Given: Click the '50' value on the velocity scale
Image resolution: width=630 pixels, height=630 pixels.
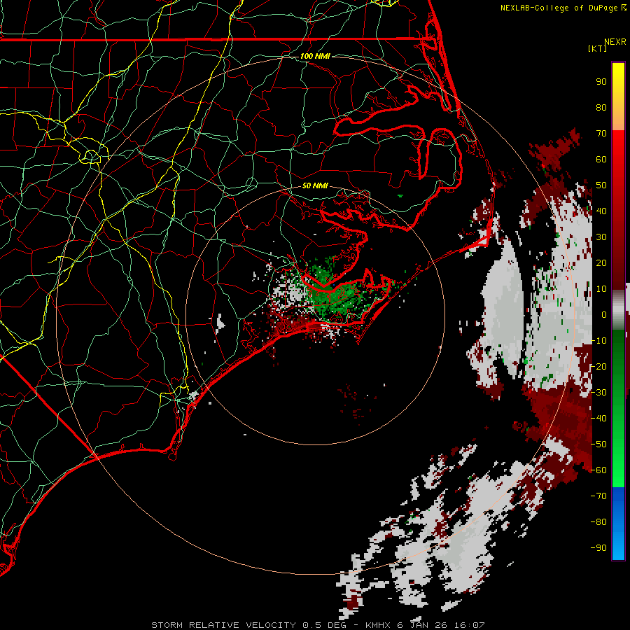Looking at the screenshot, I should (601, 185).
